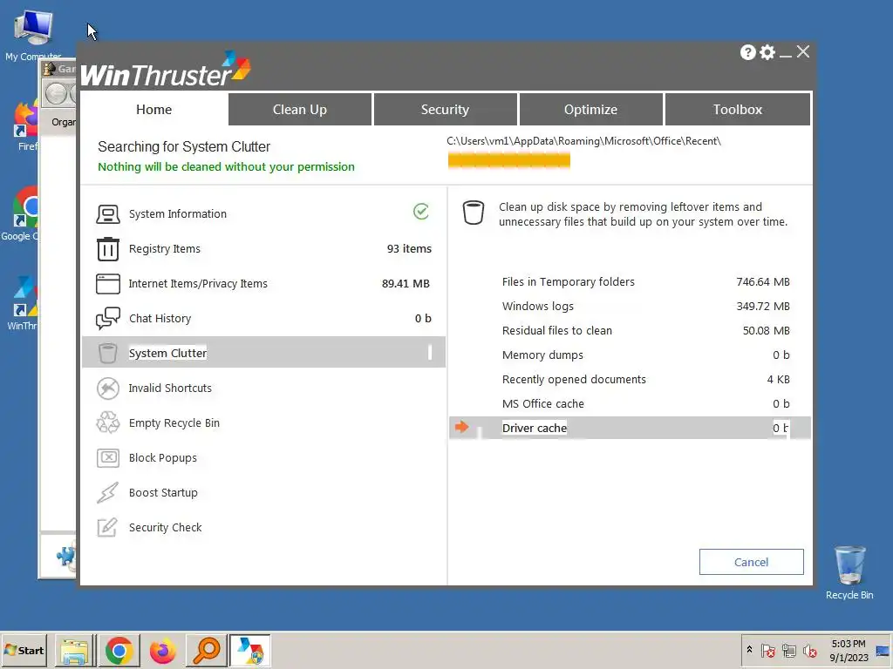
Task: Open the Windows Start menu
Action: pos(24,650)
